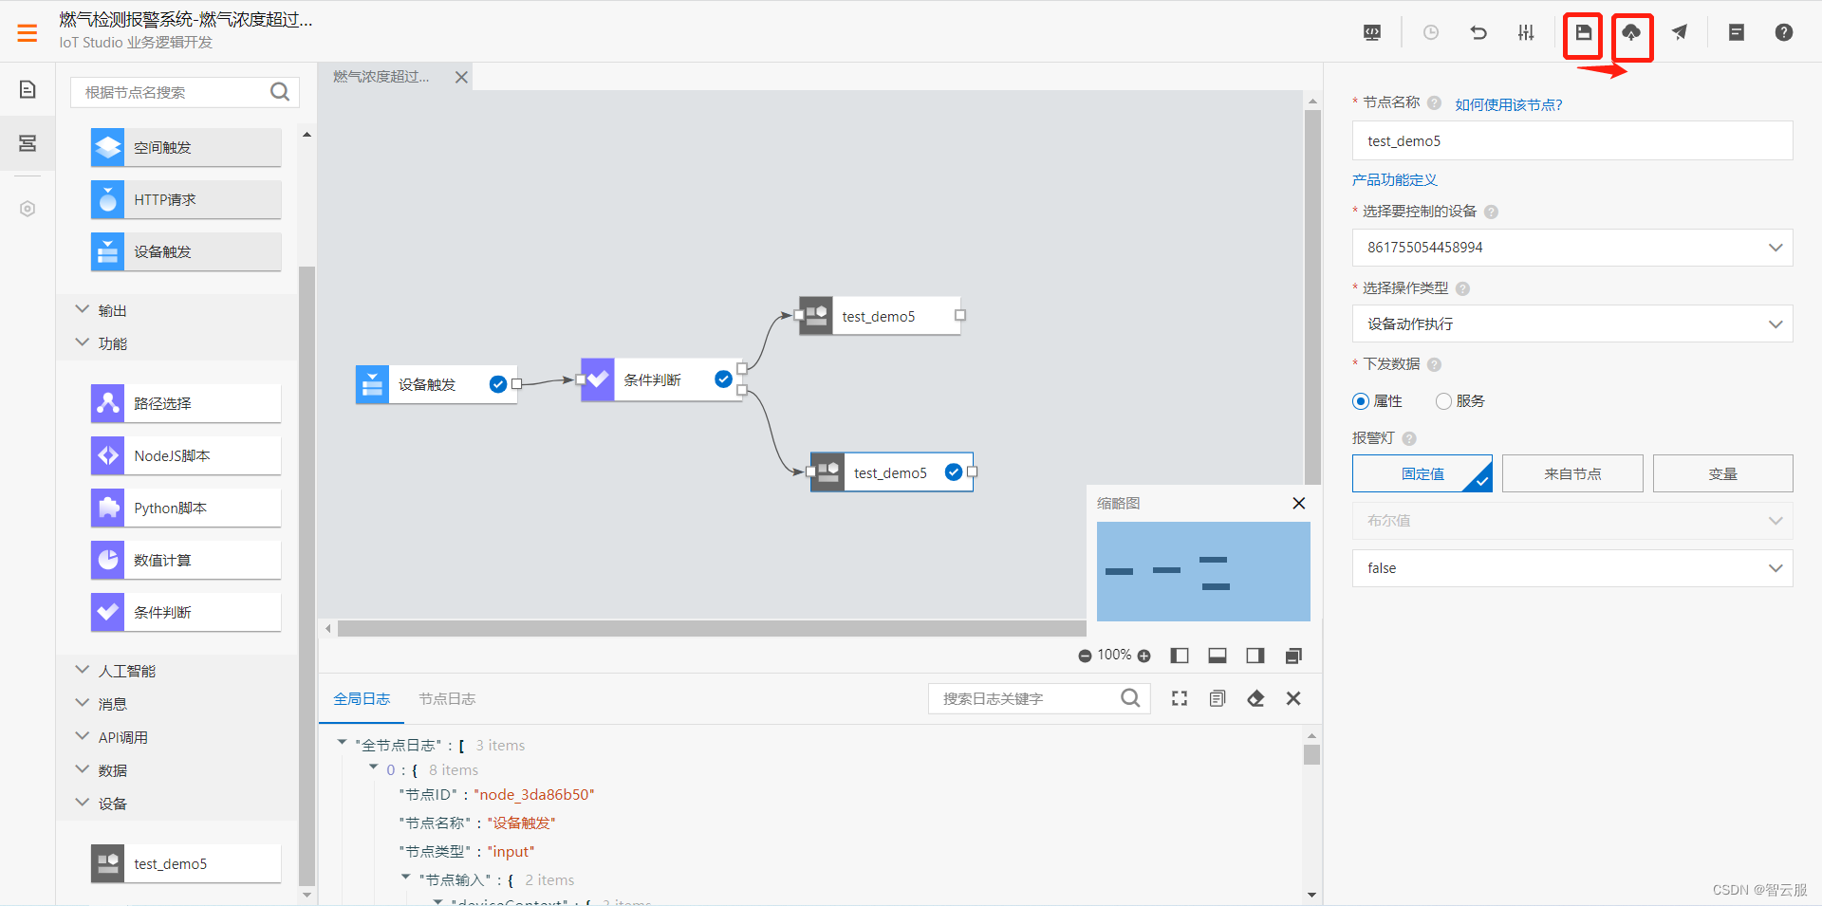Open the 产品功能定义 link
This screenshot has width=1822, height=906.
1395,180
